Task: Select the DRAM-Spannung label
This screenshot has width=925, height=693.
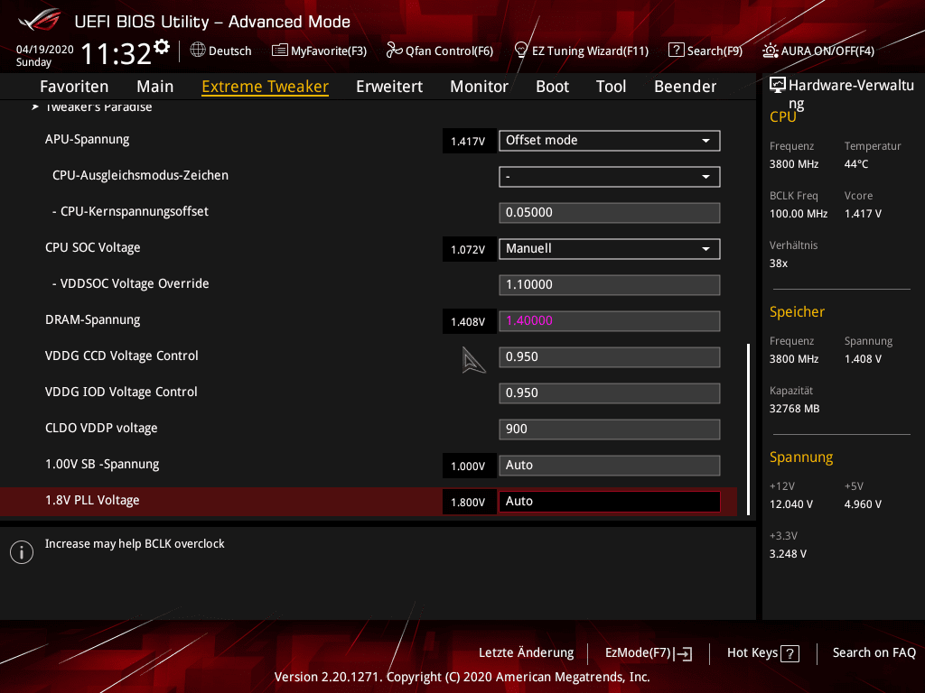Action: [93, 320]
